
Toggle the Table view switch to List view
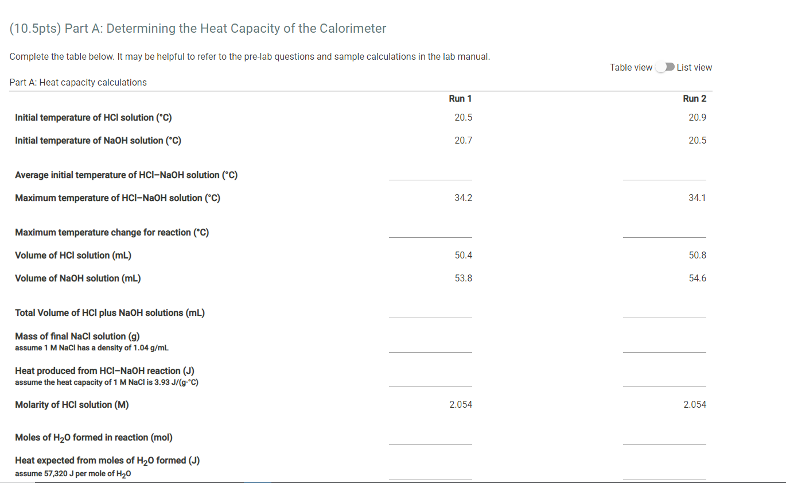coord(665,67)
